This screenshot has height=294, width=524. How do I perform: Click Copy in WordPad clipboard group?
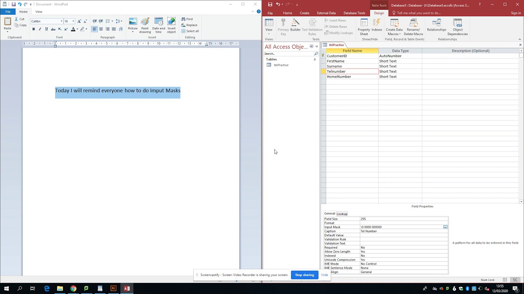20,25
